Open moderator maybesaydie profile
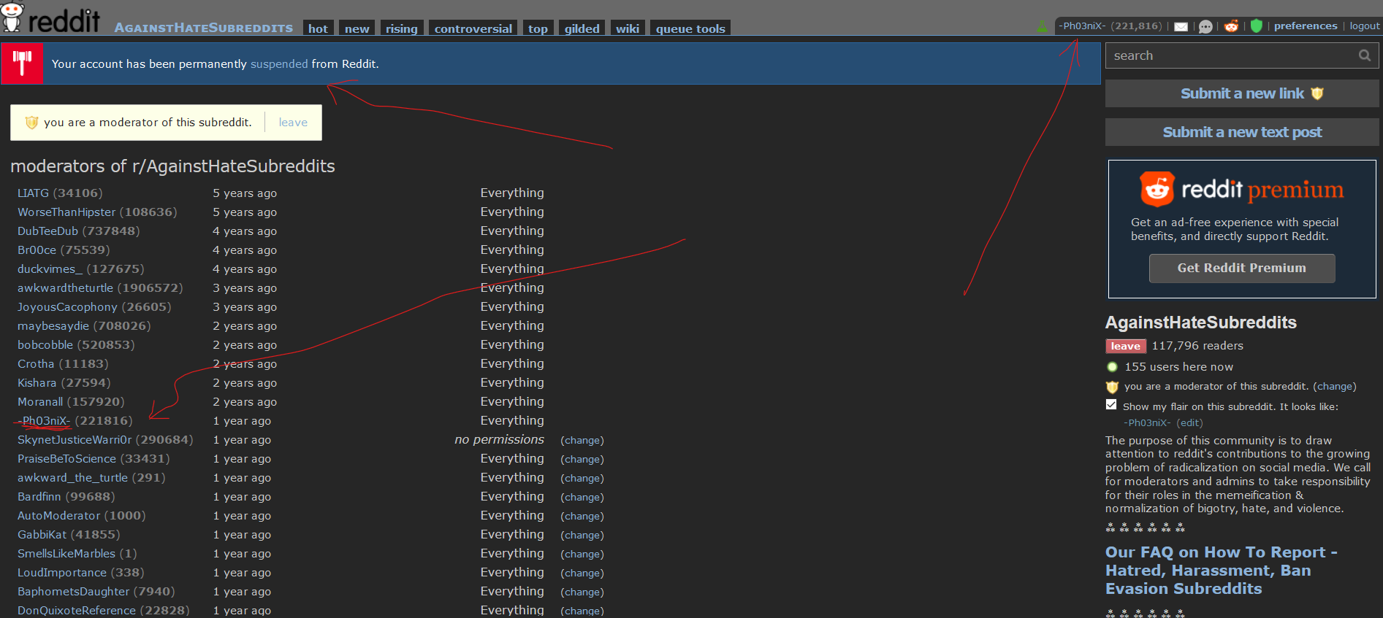 pos(53,326)
